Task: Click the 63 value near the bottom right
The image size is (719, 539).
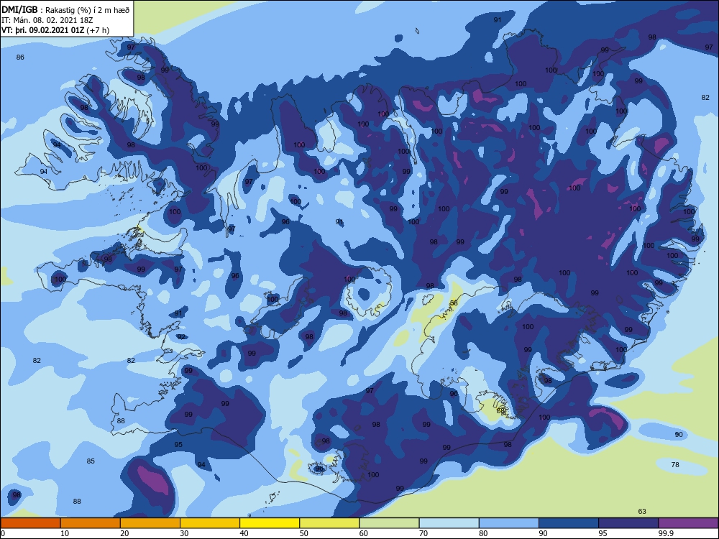Action: click(x=642, y=512)
